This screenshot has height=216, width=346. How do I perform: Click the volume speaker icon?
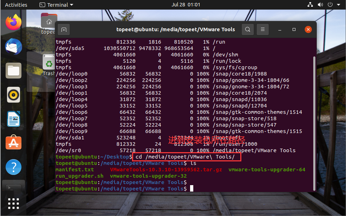point(320,5)
